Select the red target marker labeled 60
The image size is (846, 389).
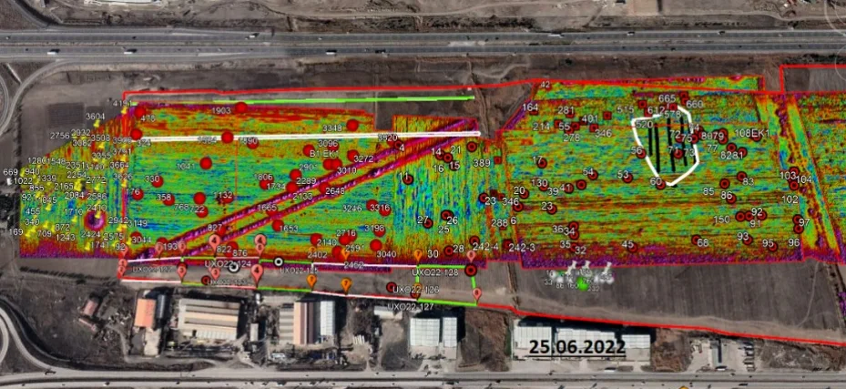(661, 185)
